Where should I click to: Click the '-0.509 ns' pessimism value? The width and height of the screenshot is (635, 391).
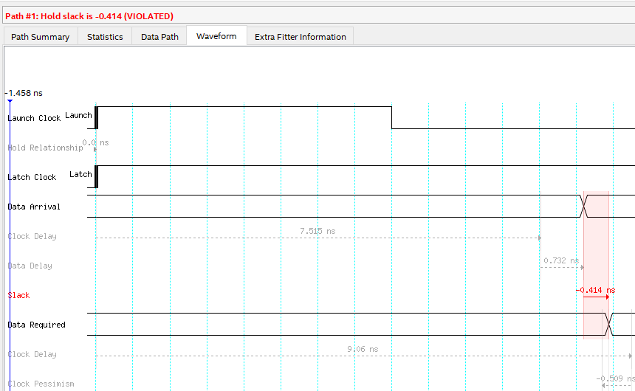click(616, 379)
